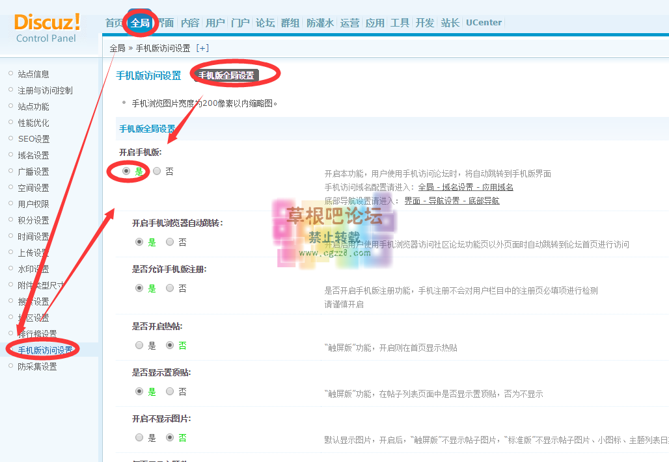Screen dimensions: 669x462
Task: Click the 手机版全局设置 section header
Action: coord(148,128)
